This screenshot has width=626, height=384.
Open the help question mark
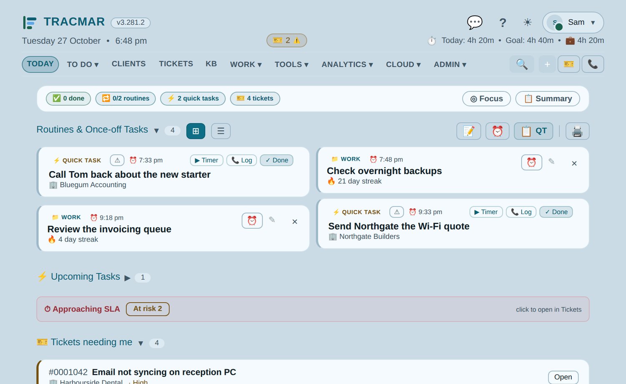click(x=503, y=23)
